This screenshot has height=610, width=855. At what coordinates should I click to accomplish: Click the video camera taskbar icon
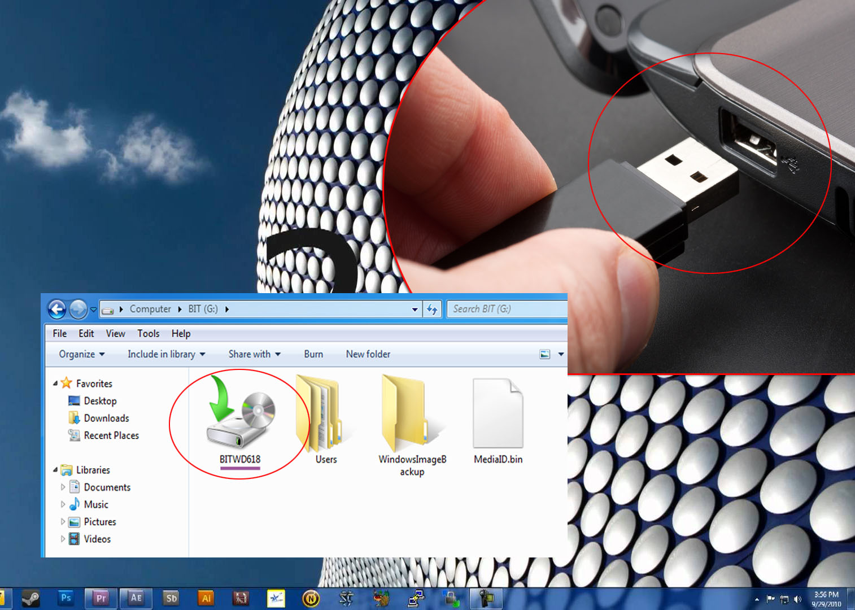(486, 598)
